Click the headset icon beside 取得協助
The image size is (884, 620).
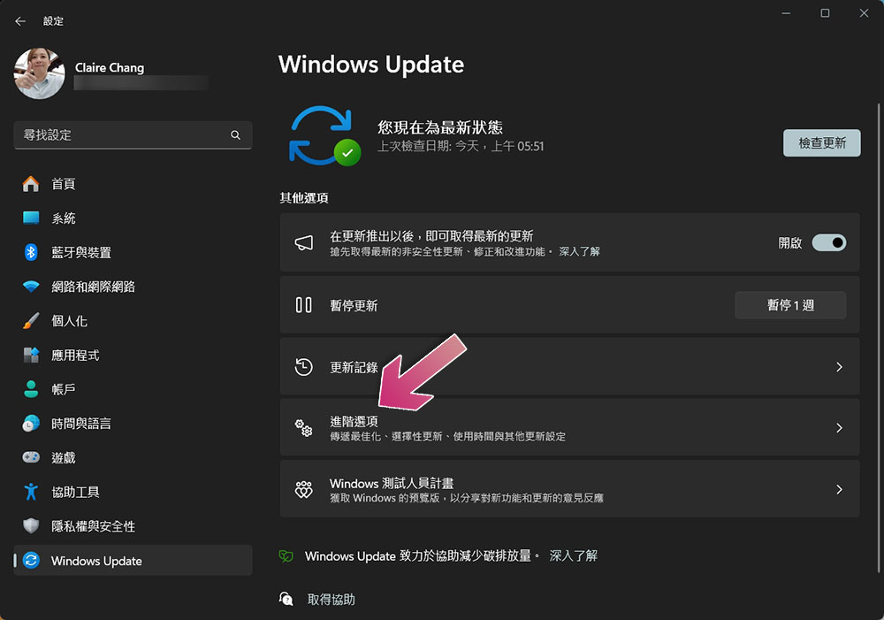click(x=286, y=600)
